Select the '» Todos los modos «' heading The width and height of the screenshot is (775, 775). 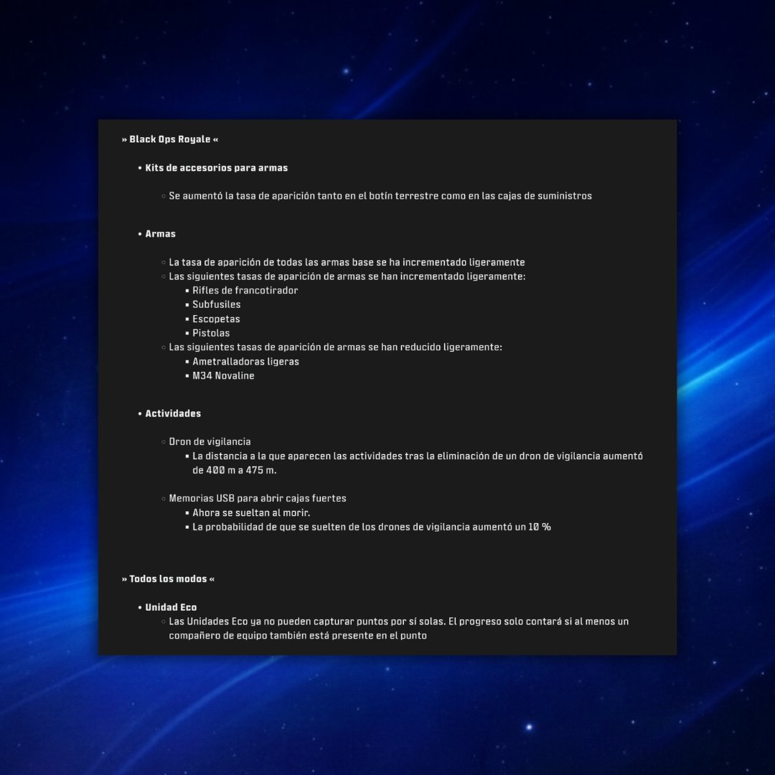click(x=168, y=579)
